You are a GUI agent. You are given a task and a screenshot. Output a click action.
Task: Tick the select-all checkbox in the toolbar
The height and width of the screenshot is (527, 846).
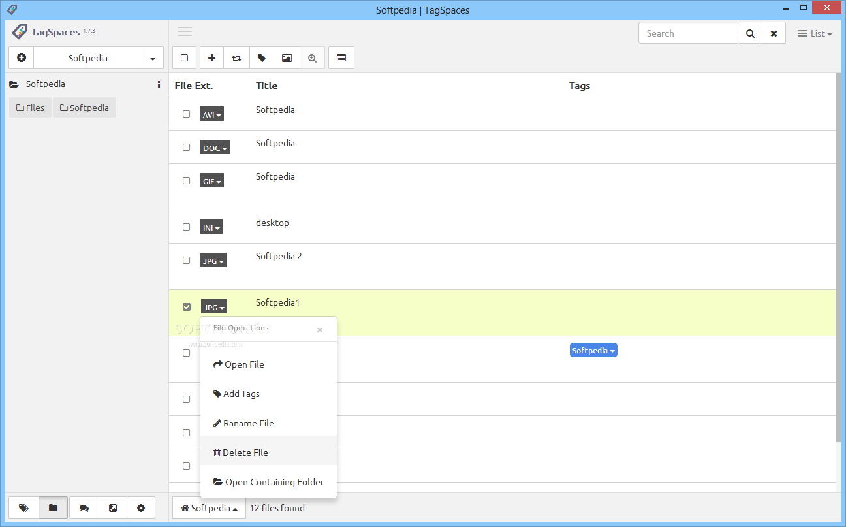tap(185, 58)
